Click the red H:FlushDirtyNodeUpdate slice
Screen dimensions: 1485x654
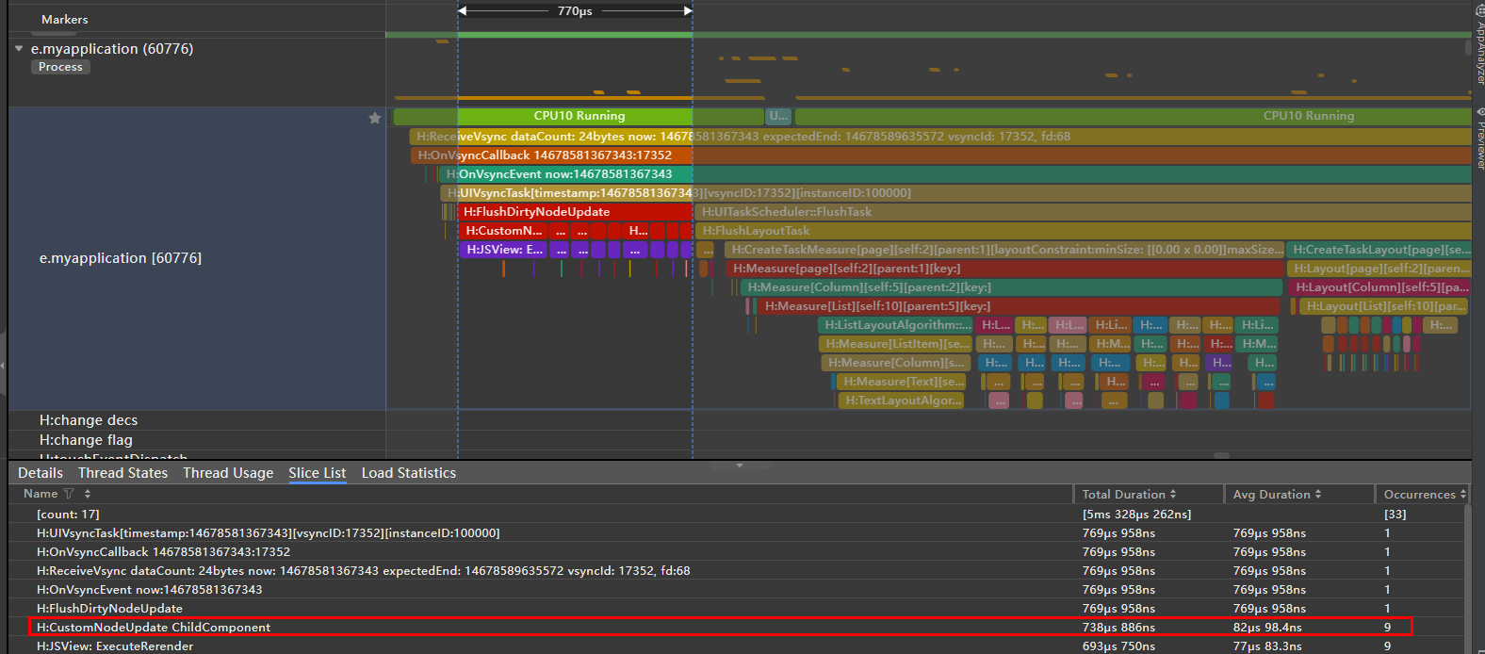pyautogui.click(x=575, y=212)
